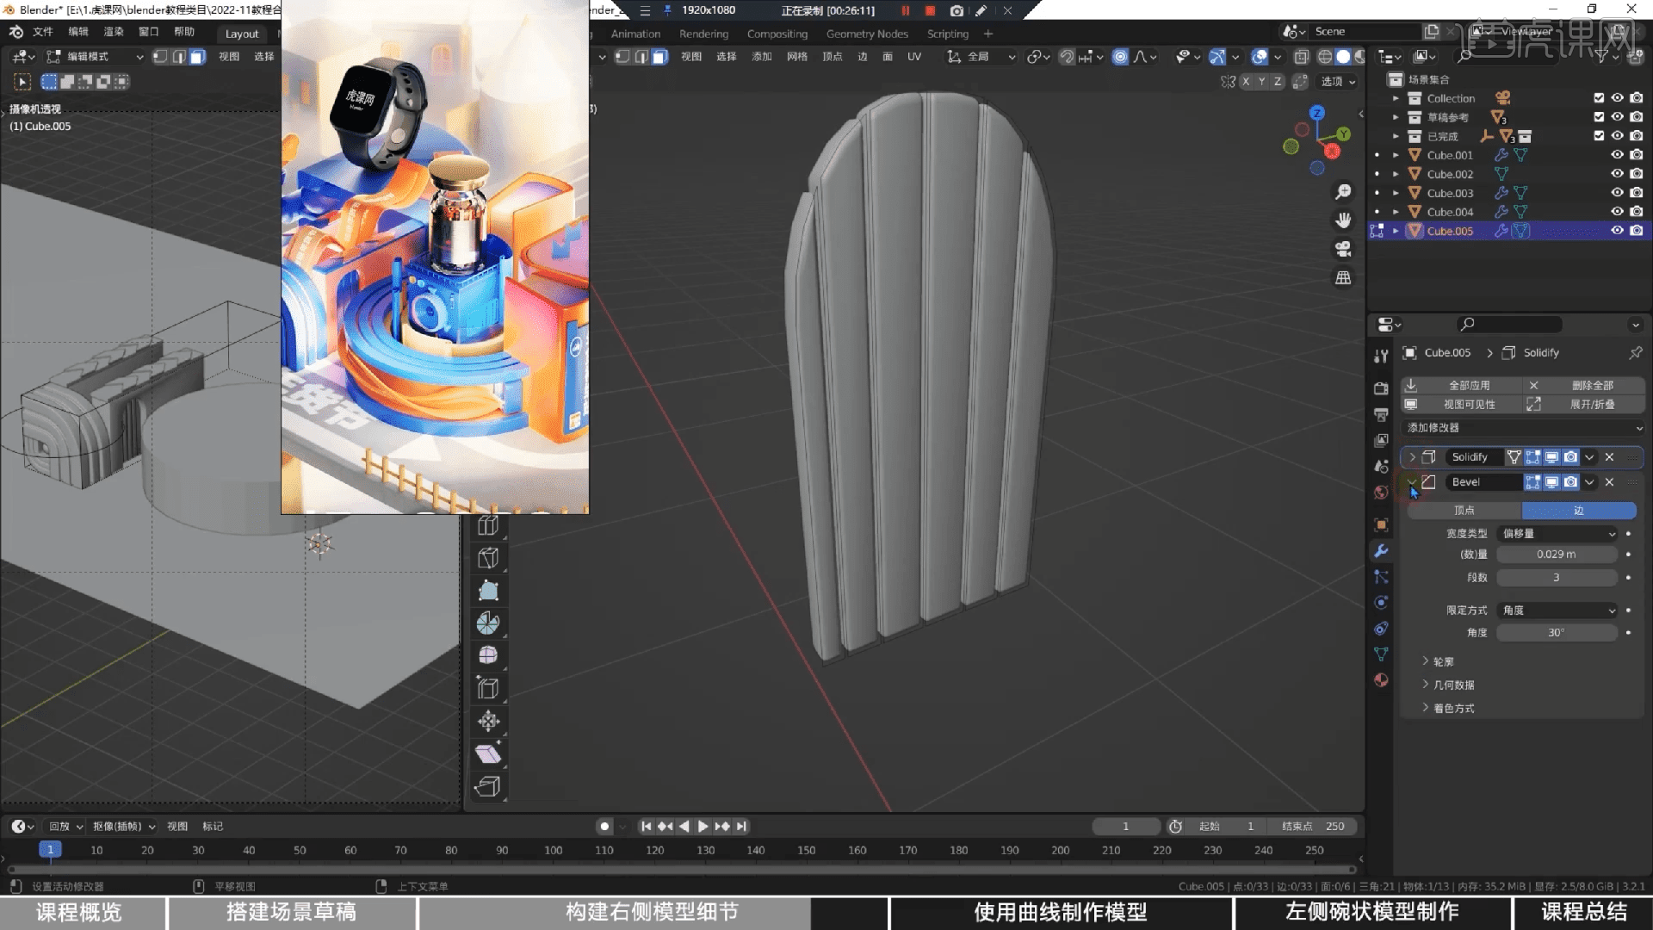
Task: Switch to Compositing workspace tab
Action: 777,34
